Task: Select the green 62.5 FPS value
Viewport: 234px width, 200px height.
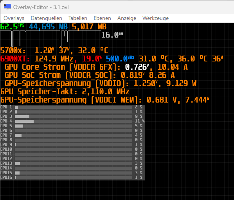Action: (x=13, y=27)
